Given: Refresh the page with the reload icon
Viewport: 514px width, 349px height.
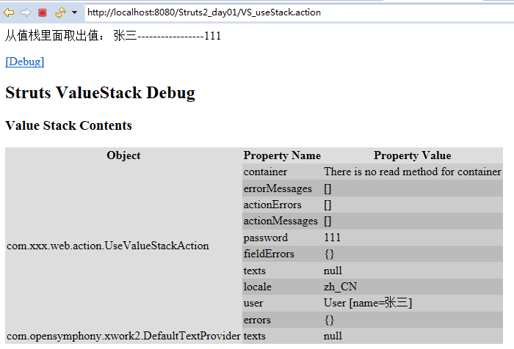Looking at the screenshot, I should (x=60, y=12).
